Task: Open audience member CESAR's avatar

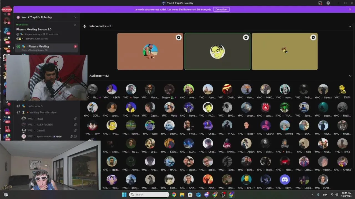Action: (x=265, y=125)
